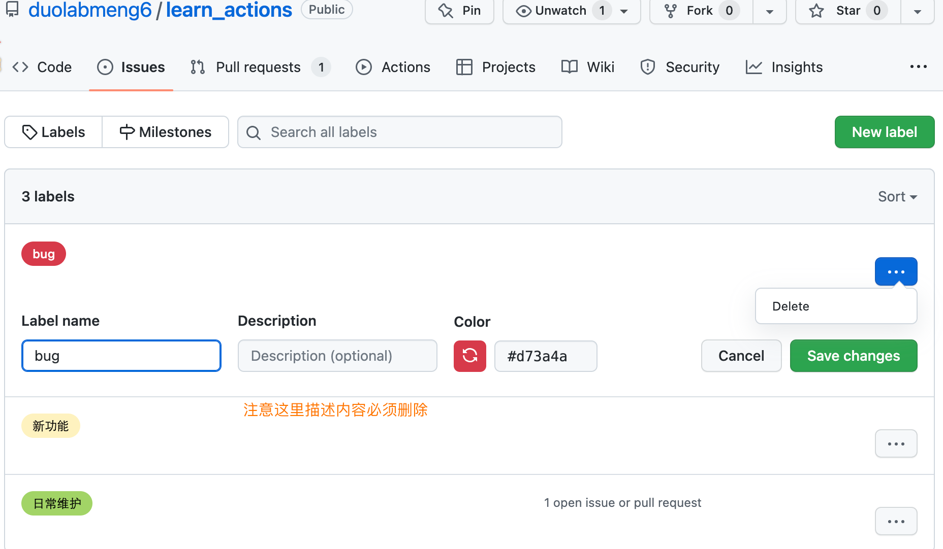Expand the Unwatch notifications dropdown arrow

[x=624, y=11]
